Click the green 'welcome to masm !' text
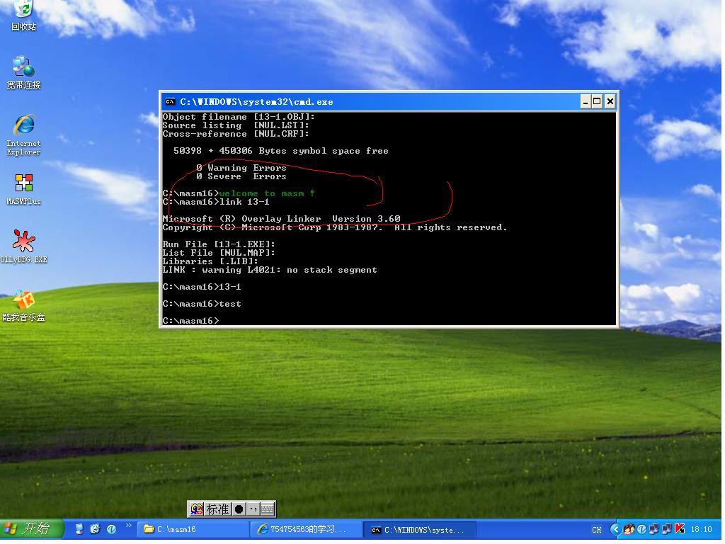Image resolution: width=725 pixels, height=544 pixels. click(267, 193)
